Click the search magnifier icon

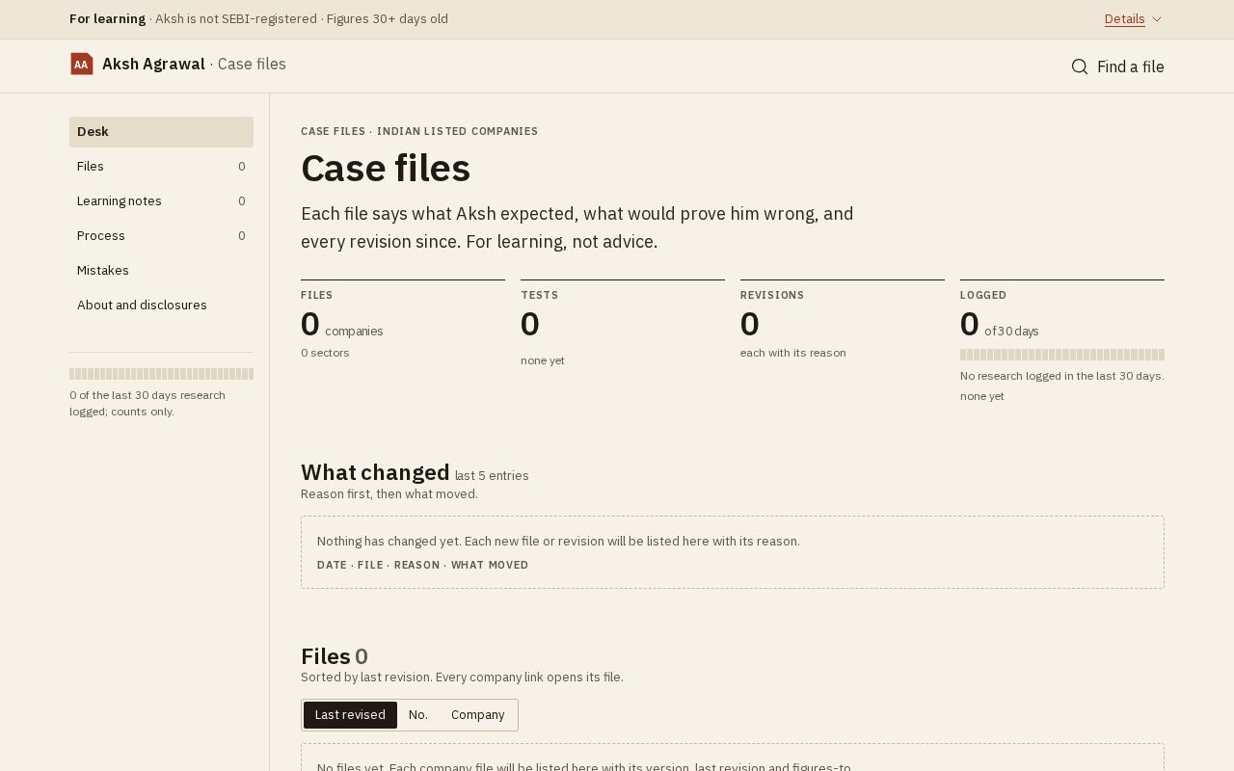pyautogui.click(x=1080, y=66)
